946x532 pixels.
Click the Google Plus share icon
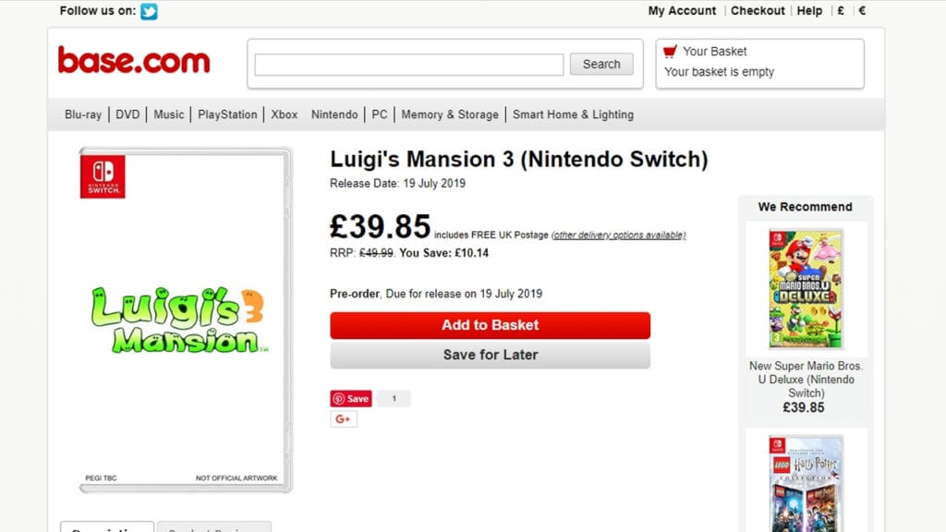pyautogui.click(x=344, y=419)
